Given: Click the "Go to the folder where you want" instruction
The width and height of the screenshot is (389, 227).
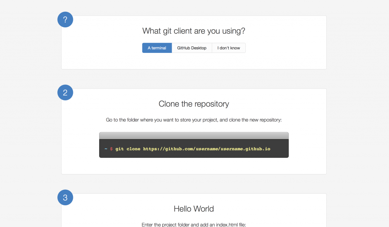Looking at the screenshot, I should [194, 120].
